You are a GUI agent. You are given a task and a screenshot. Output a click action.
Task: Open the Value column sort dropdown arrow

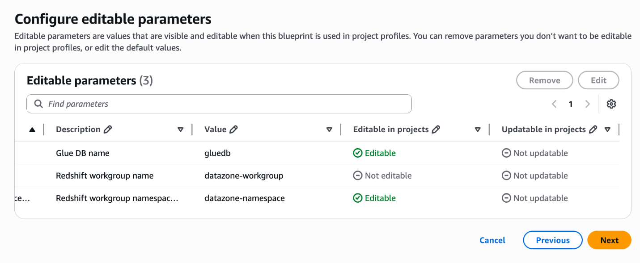pyautogui.click(x=329, y=130)
